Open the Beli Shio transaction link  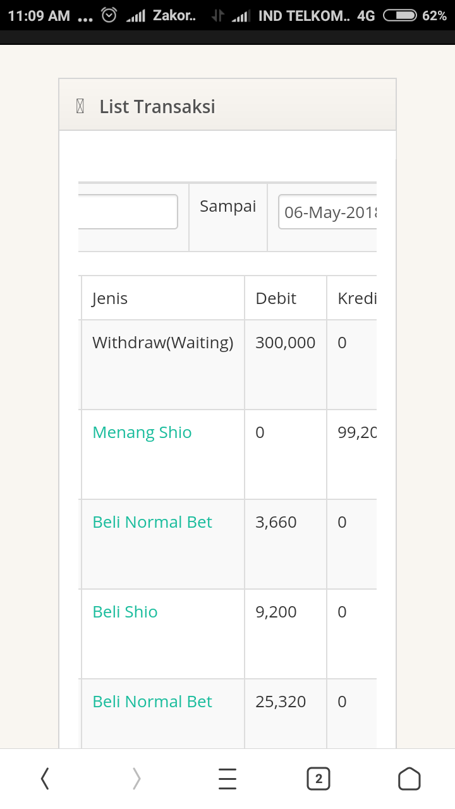[125, 612]
